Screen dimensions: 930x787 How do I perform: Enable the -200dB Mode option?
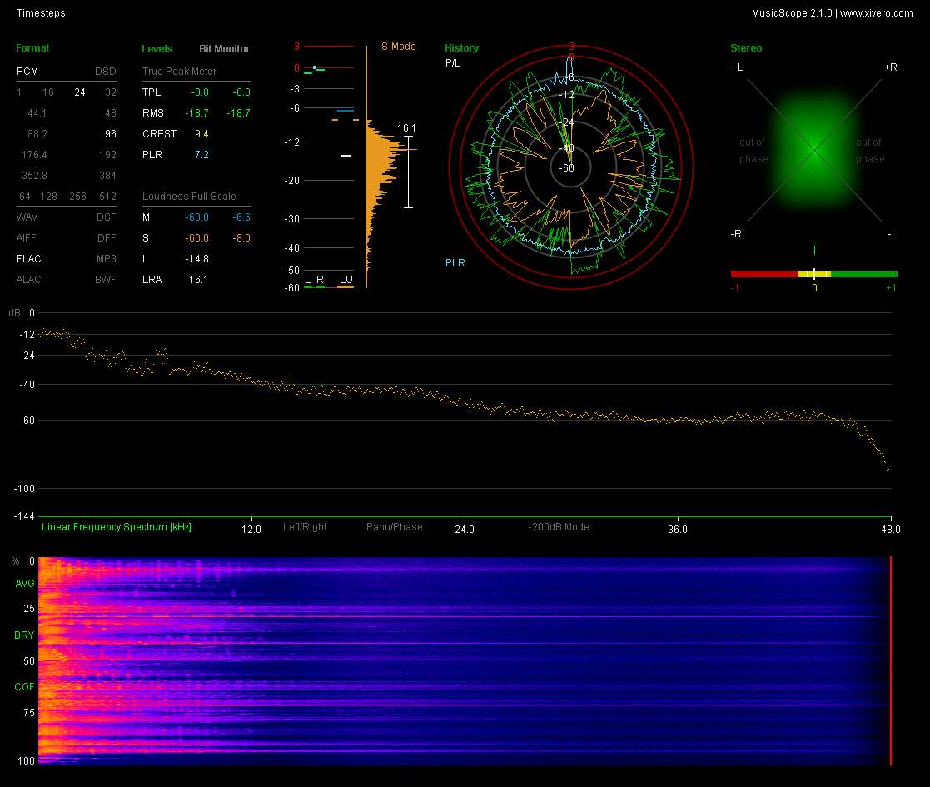click(558, 527)
